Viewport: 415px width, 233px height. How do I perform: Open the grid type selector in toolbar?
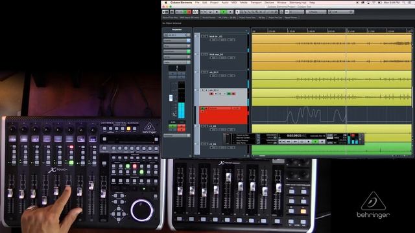pos(316,12)
